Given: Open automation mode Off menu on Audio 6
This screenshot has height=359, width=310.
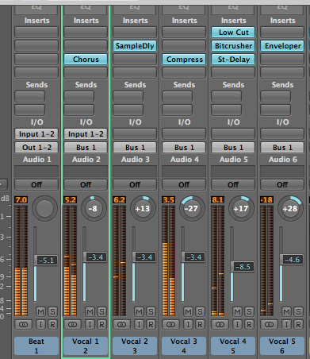Looking at the screenshot, I should coord(282,184).
